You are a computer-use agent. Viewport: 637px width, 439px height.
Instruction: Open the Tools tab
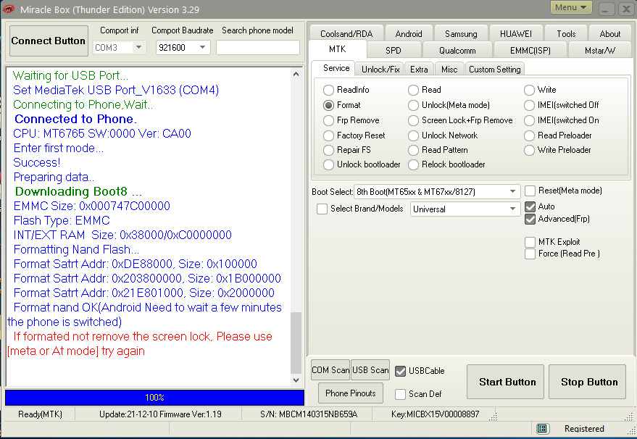[x=566, y=34]
